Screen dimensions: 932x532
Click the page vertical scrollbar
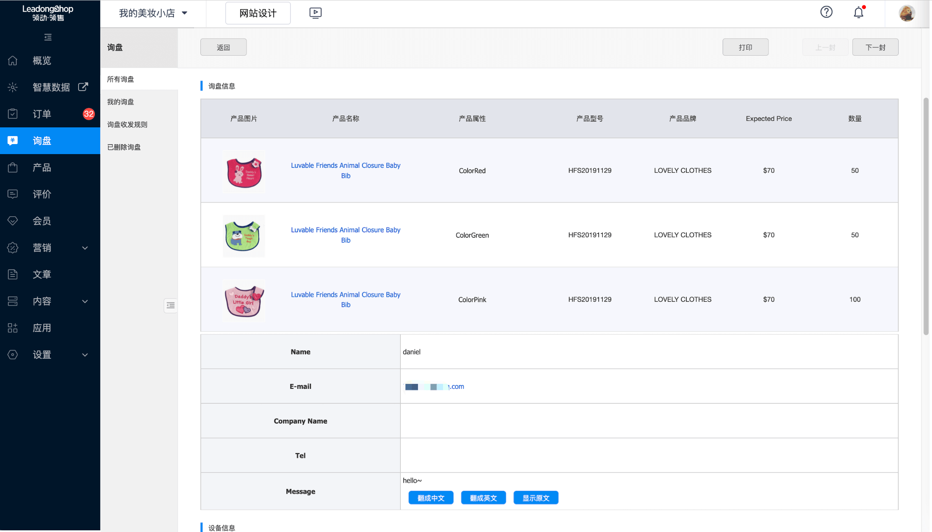coord(926,217)
